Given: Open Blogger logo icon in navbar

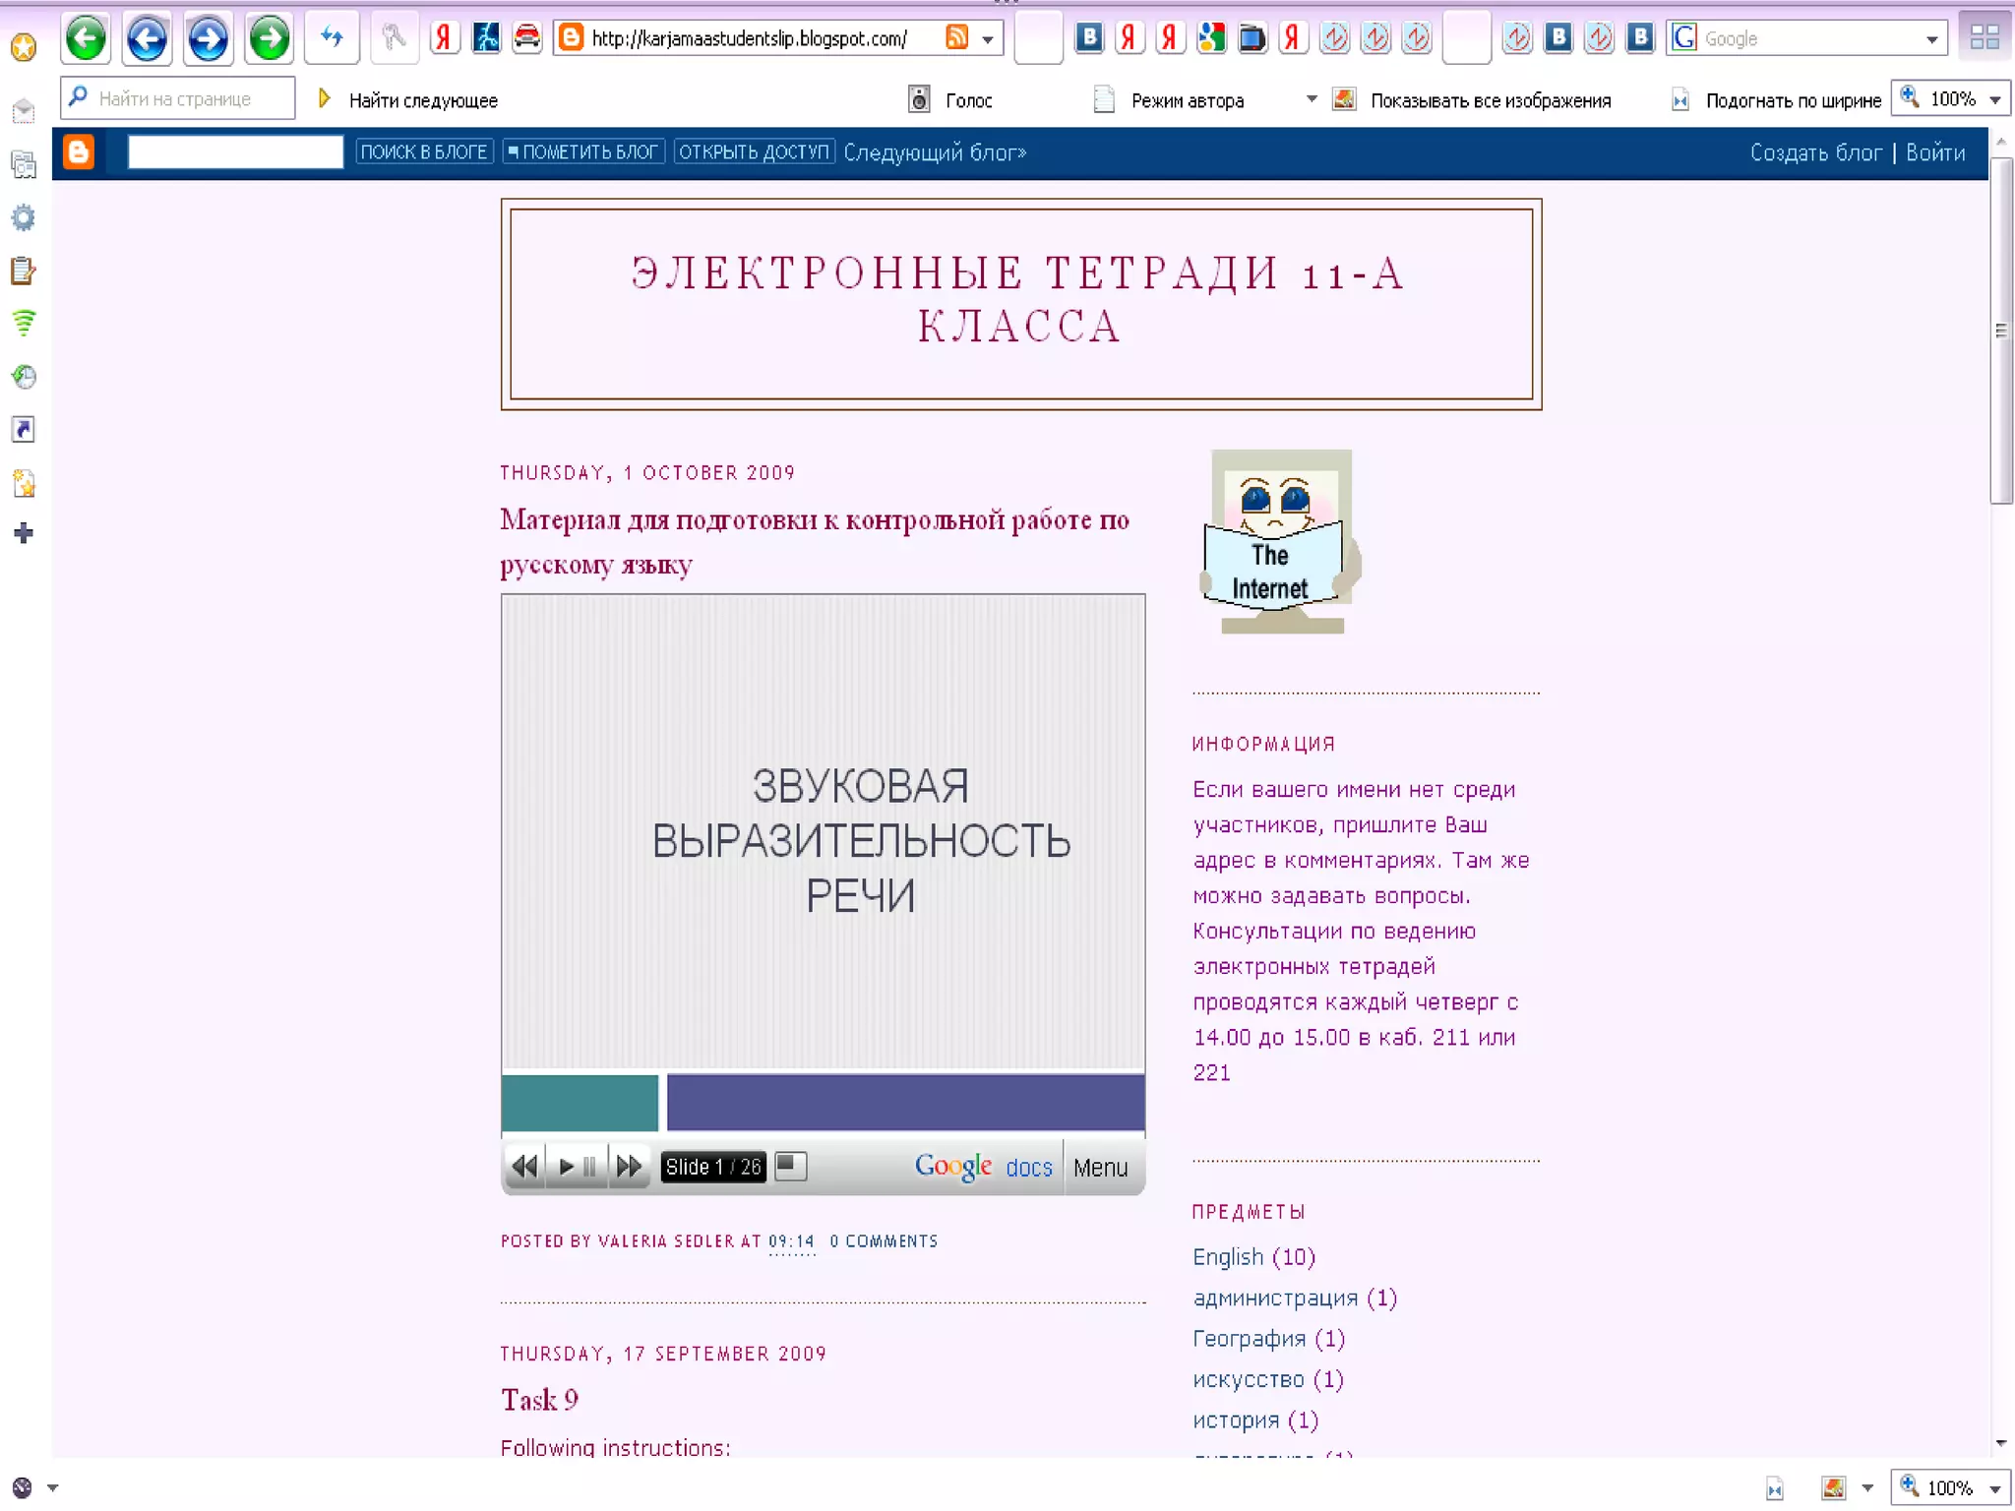Looking at the screenshot, I should [x=79, y=152].
